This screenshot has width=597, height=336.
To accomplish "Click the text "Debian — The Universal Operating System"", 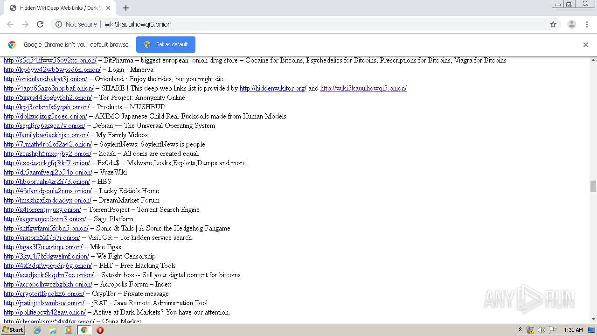I will tap(154, 126).
